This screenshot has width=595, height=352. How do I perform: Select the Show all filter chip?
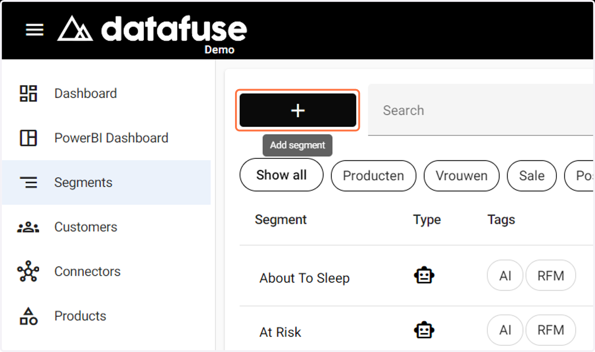point(281,175)
